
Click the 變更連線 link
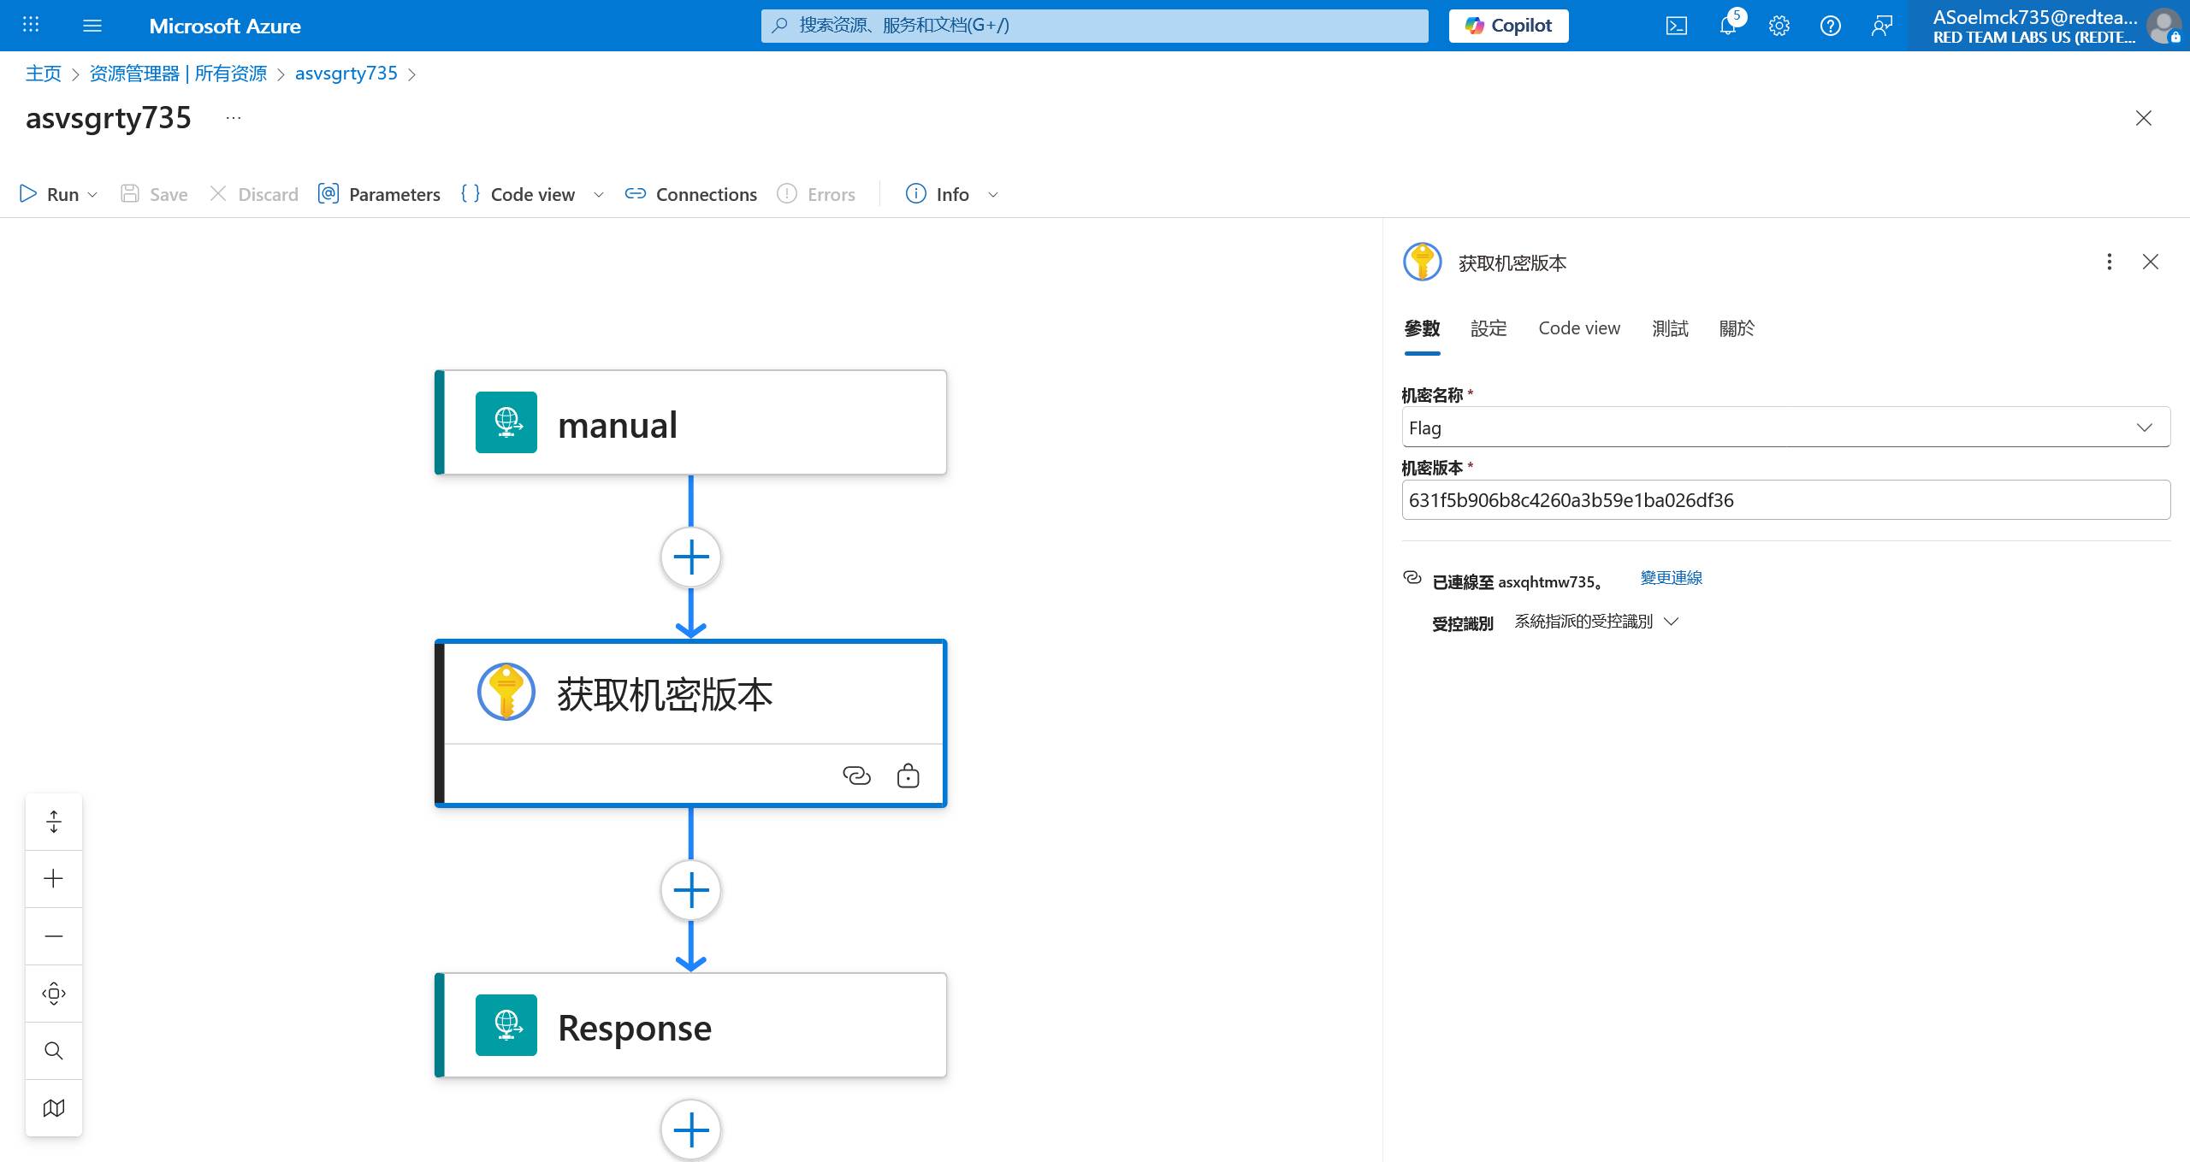click(x=1671, y=578)
